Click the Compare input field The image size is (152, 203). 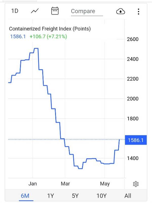[87, 11]
